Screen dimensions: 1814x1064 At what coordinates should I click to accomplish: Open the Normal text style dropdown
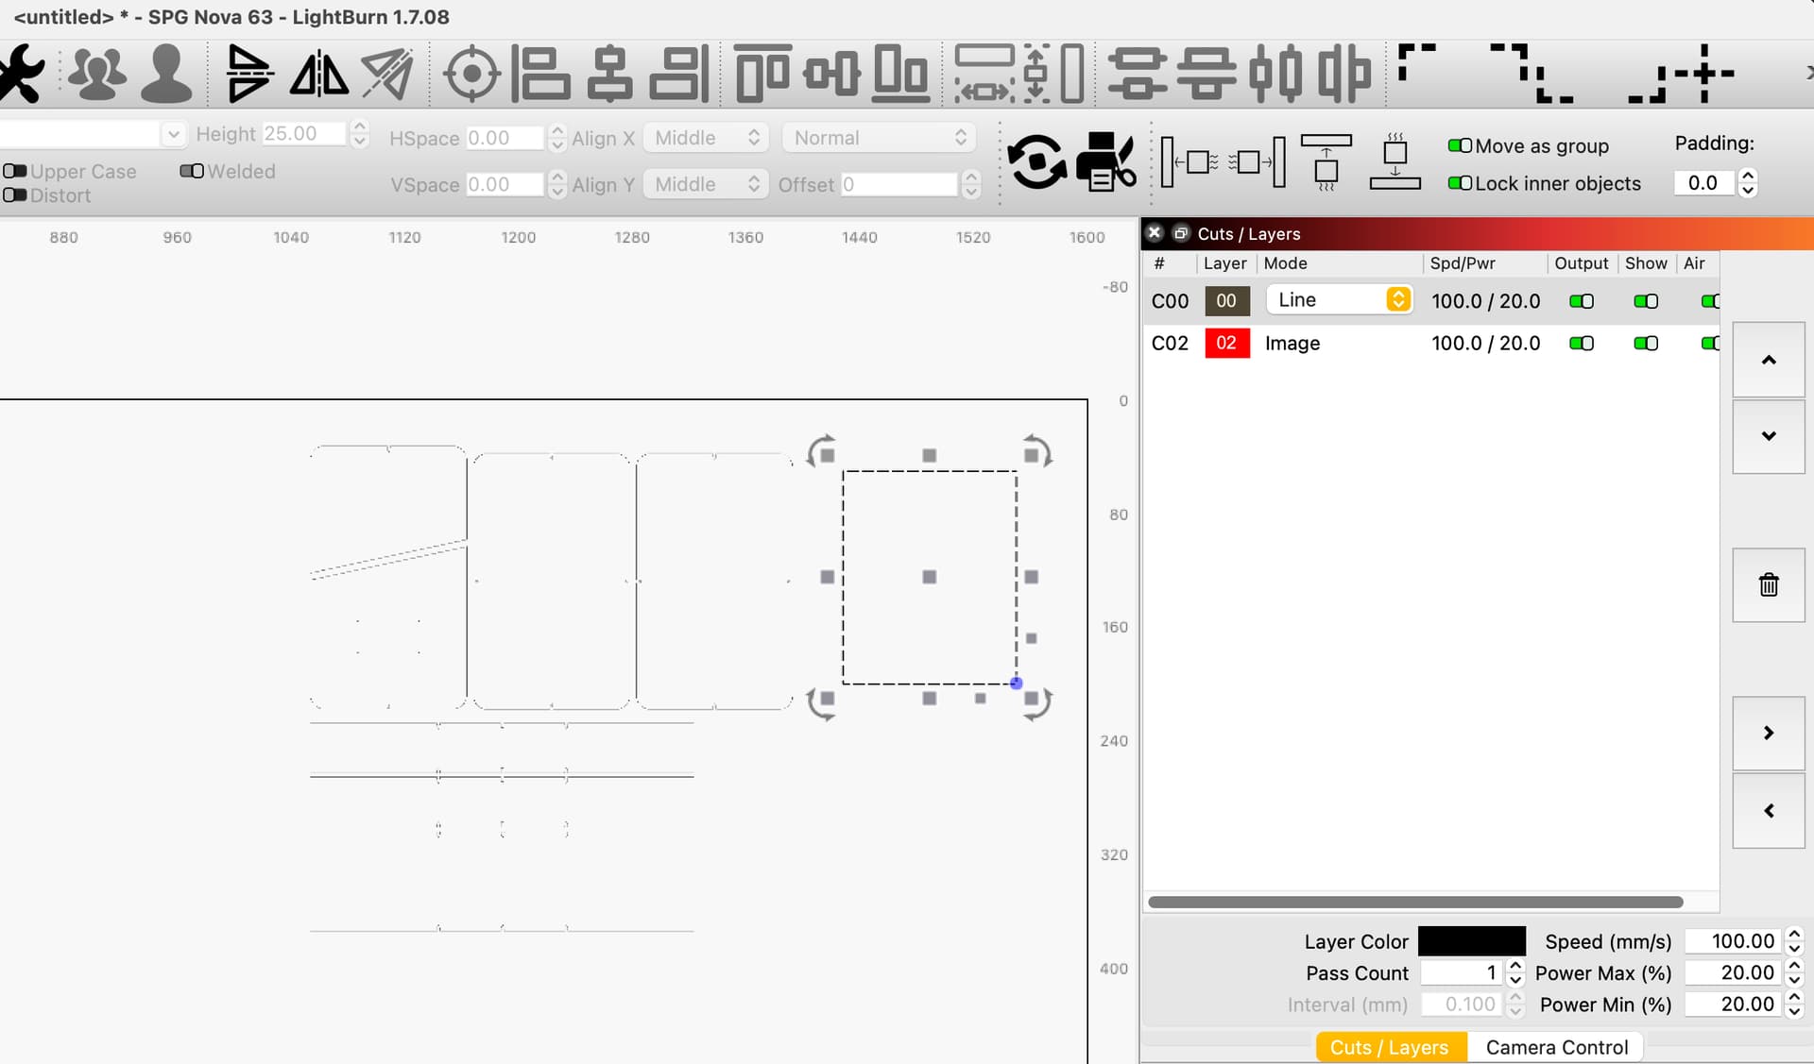(880, 138)
